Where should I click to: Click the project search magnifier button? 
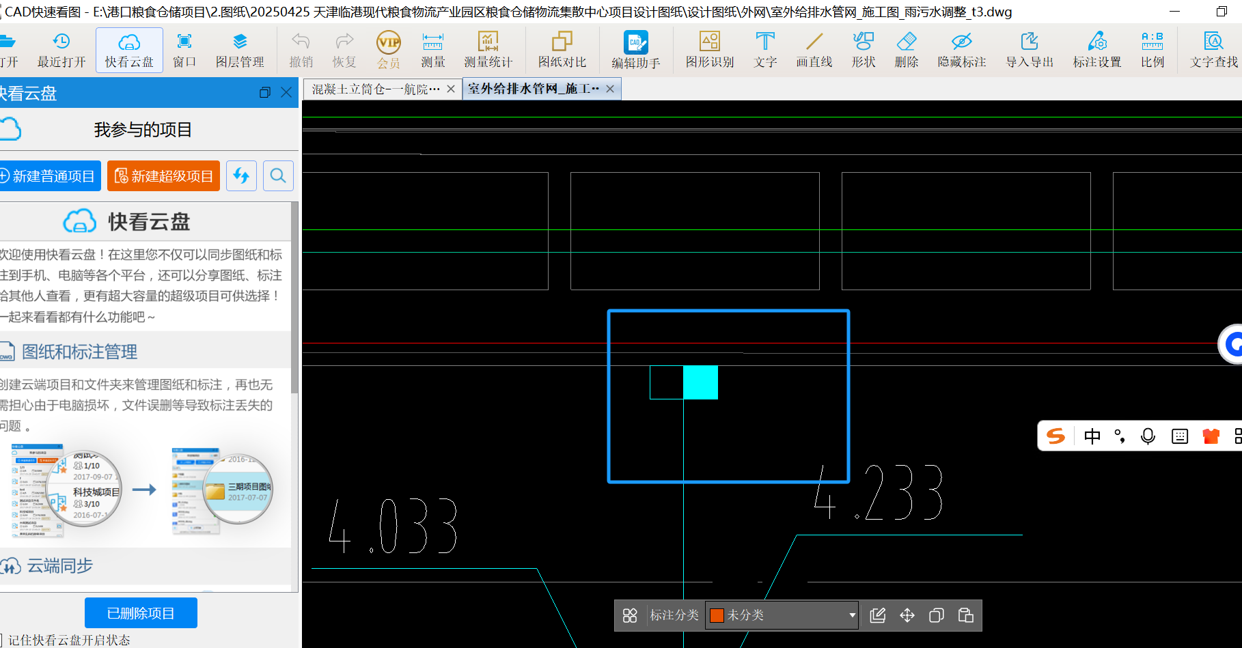pos(278,176)
